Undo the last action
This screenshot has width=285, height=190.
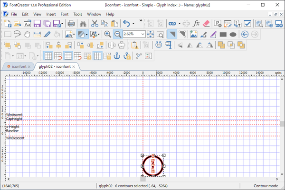[126, 24]
